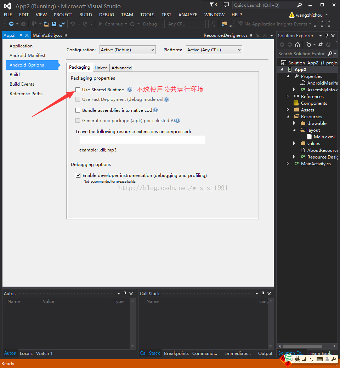
Task: Close the Autos panel
Action: pyautogui.click(x=131, y=294)
